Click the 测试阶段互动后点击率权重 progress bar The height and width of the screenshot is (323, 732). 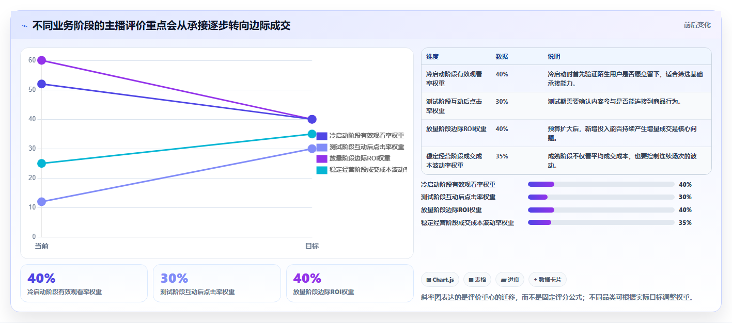tap(601, 197)
